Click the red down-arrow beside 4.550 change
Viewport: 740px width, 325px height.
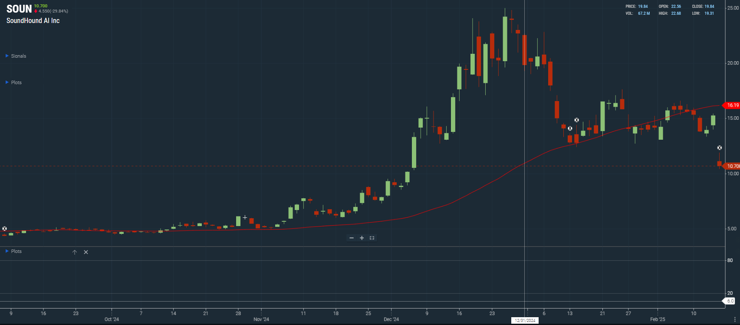tap(36, 11)
